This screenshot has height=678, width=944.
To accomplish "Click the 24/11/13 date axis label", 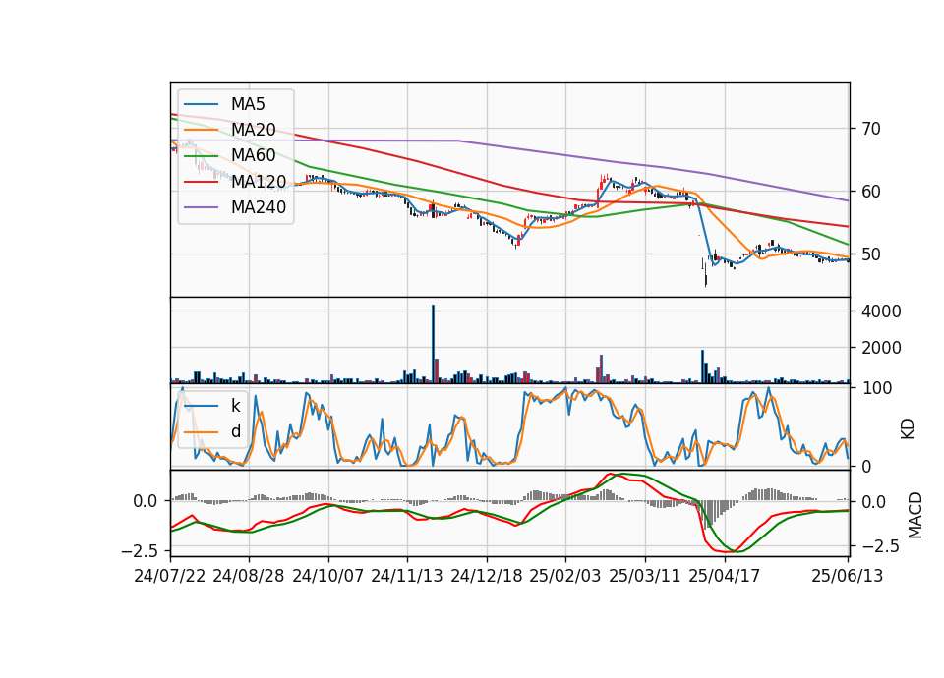I will coord(407,576).
